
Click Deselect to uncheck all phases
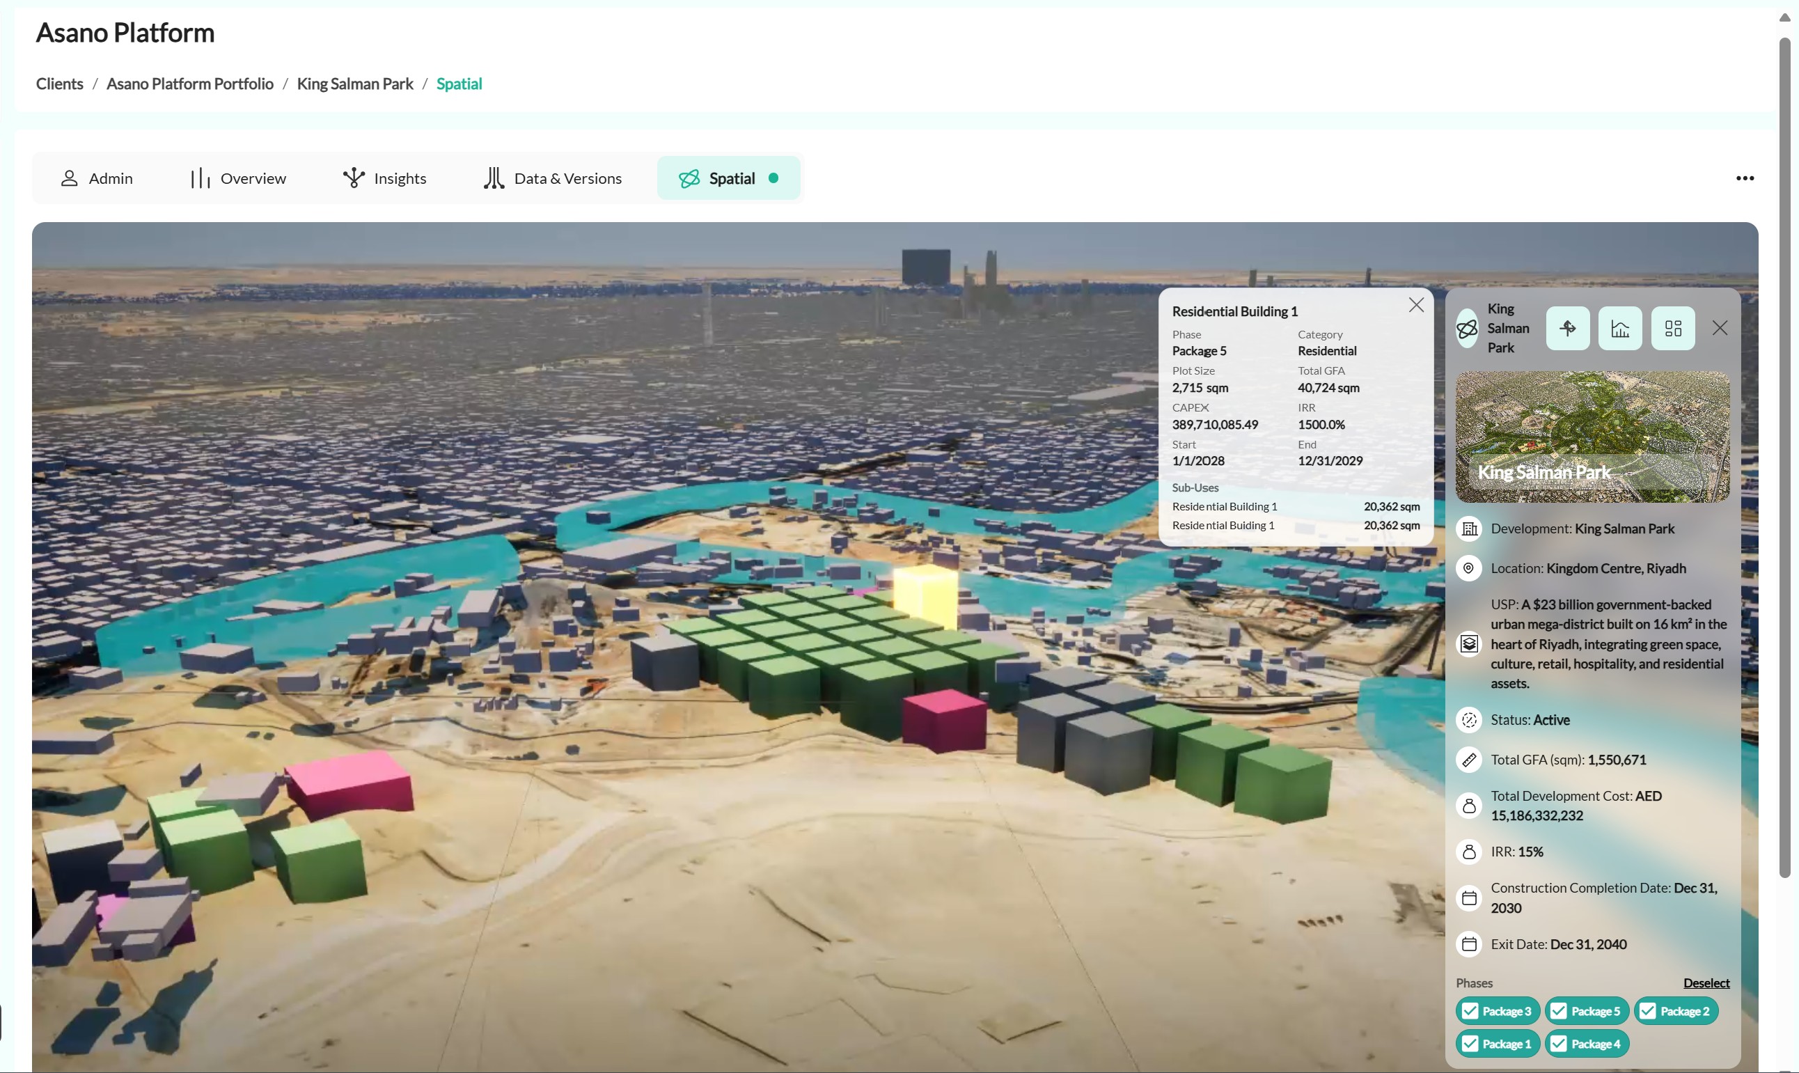(x=1706, y=983)
